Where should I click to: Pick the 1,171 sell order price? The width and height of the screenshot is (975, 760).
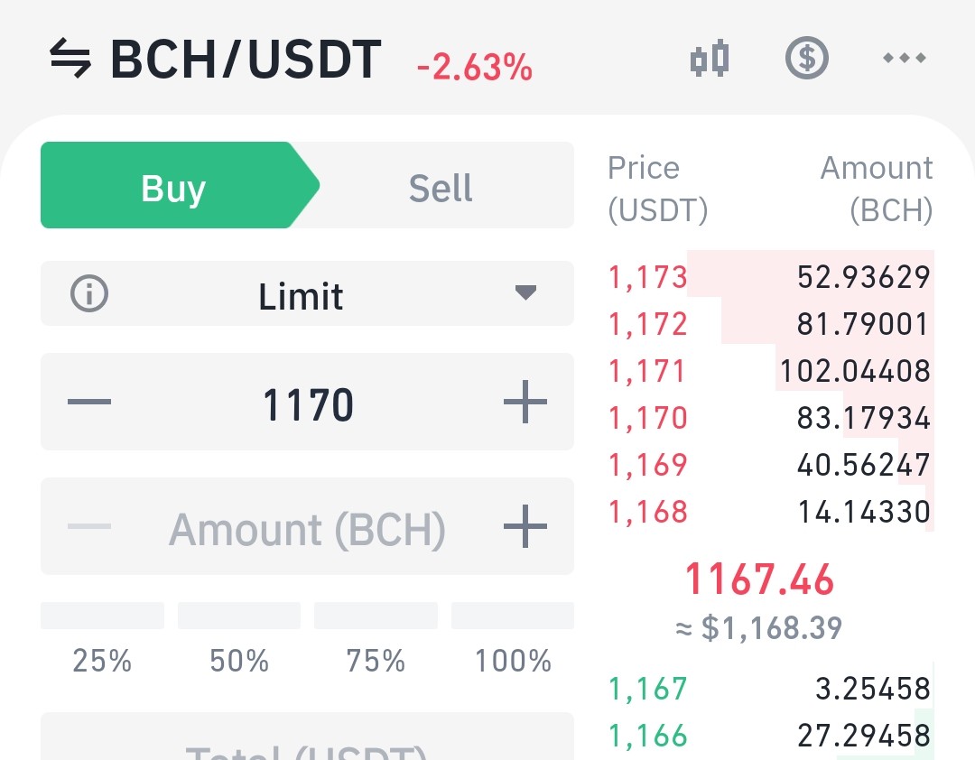[x=647, y=371]
